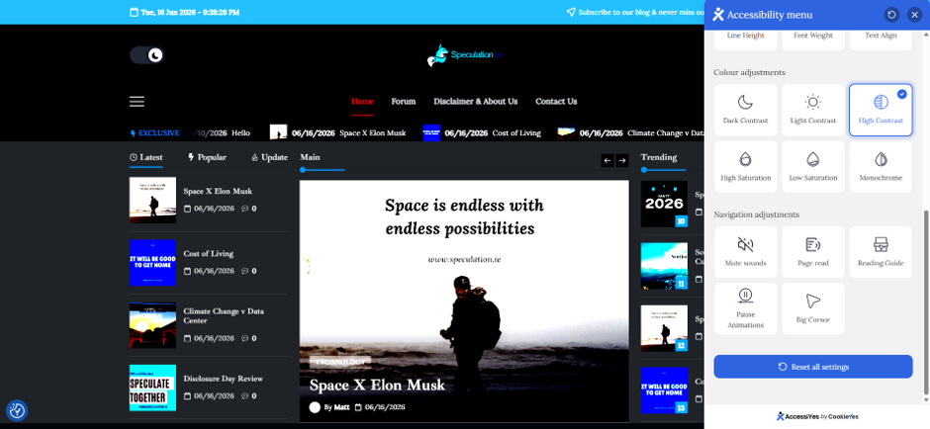Click Reset all settings button
This screenshot has width=930, height=429.
[813, 367]
